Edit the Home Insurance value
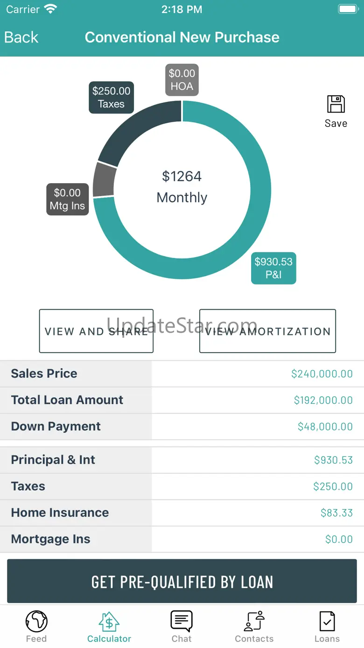The image size is (364, 648). 336,513
